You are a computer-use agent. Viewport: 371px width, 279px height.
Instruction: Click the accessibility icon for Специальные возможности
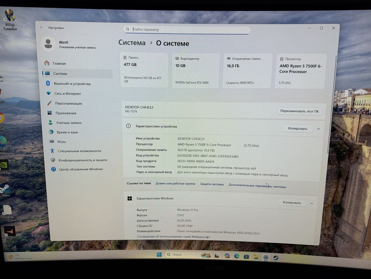(x=52, y=151)
